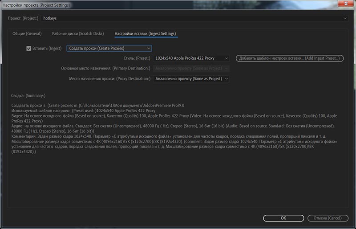Open the Project dropdown showing hotkeys
Viewport: 356px width, 229px height.
194,18
